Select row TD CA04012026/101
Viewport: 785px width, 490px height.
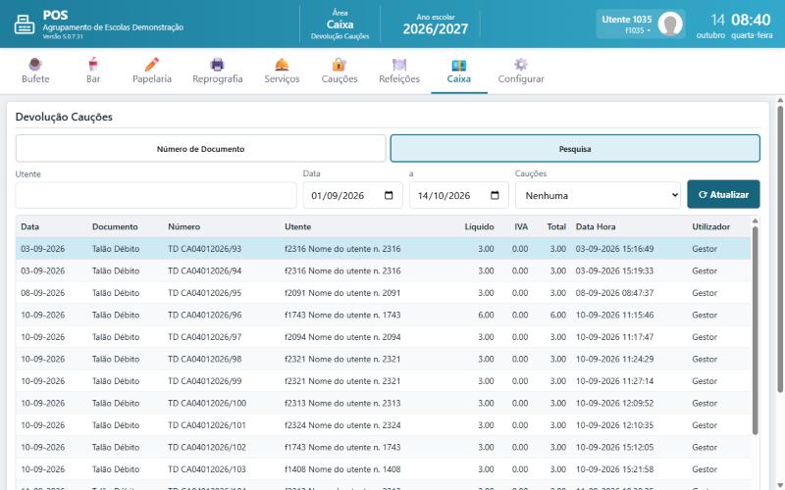pos(383,425)
